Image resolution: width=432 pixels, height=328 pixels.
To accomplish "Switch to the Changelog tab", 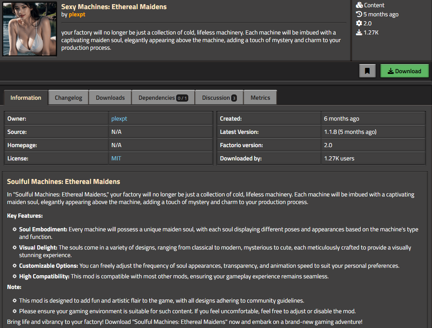I will pyautogui.click(x=68, y=98).
